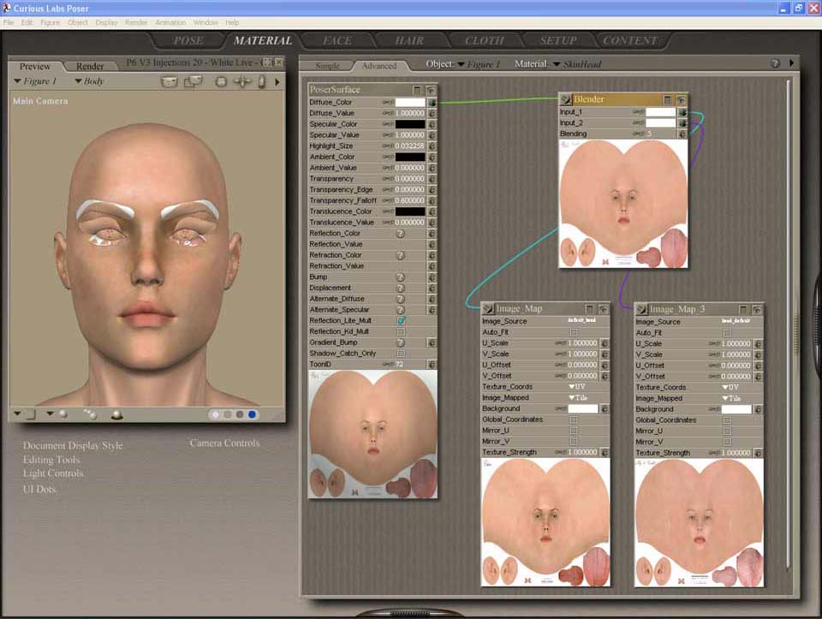Switch to the POSE room tab
The width and height of the screenshot is (822, 619).
188,41
